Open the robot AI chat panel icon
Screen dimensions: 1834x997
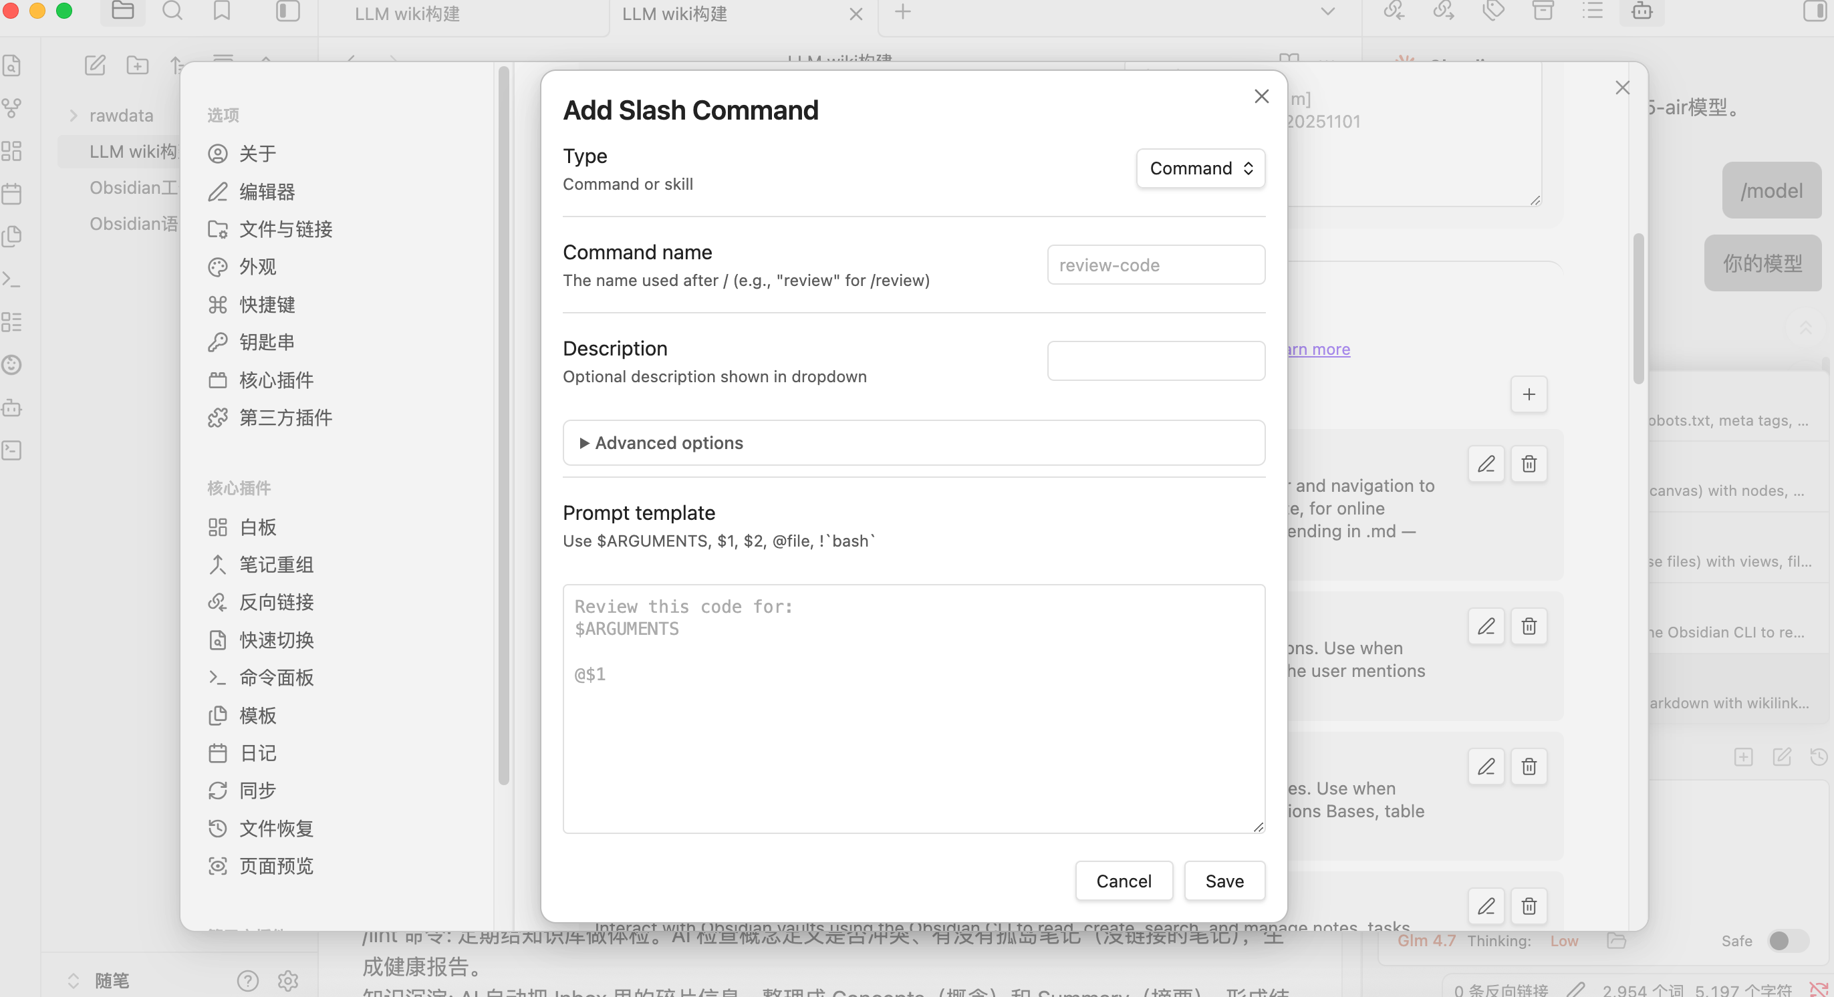pos(1642,11)
